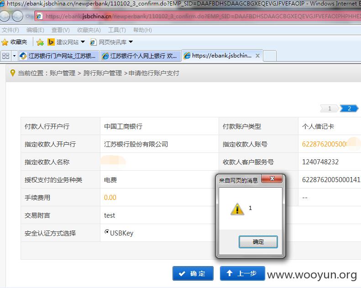Viewport: 361px width, 288px height.
Task: Open the 收藏夹(A) menu
Action: pos(89,30)
